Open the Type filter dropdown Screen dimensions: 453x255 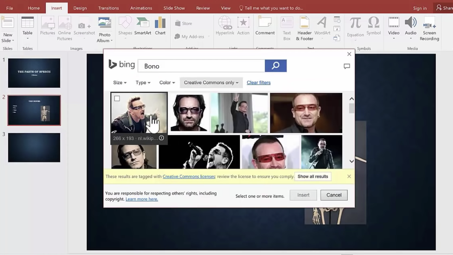pos(143,83)
